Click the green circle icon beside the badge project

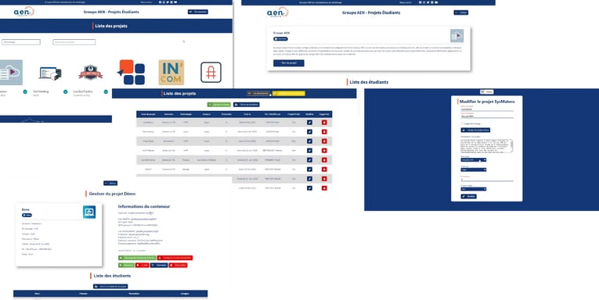(106, 92)
